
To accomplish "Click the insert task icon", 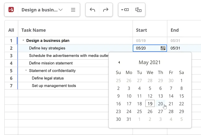I will [125, 10].
